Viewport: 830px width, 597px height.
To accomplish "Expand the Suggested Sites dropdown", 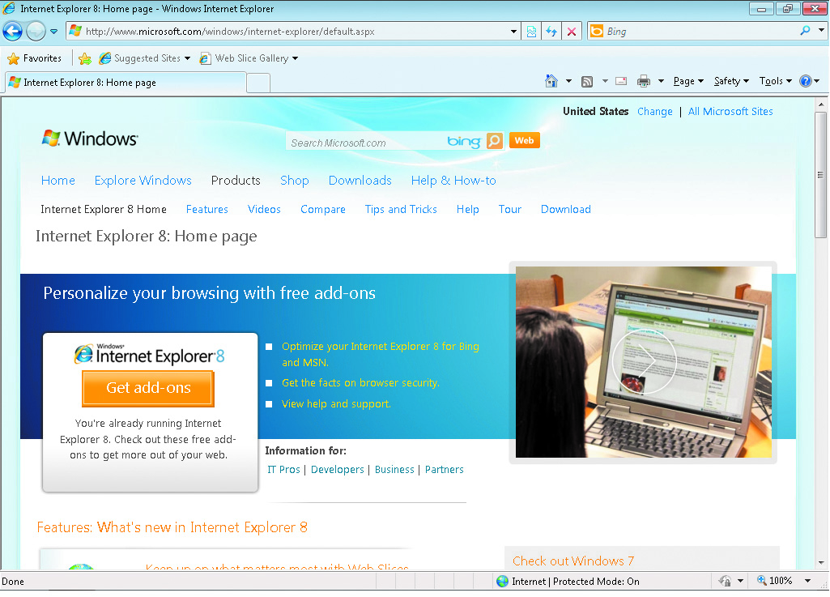I will point(187,58).
